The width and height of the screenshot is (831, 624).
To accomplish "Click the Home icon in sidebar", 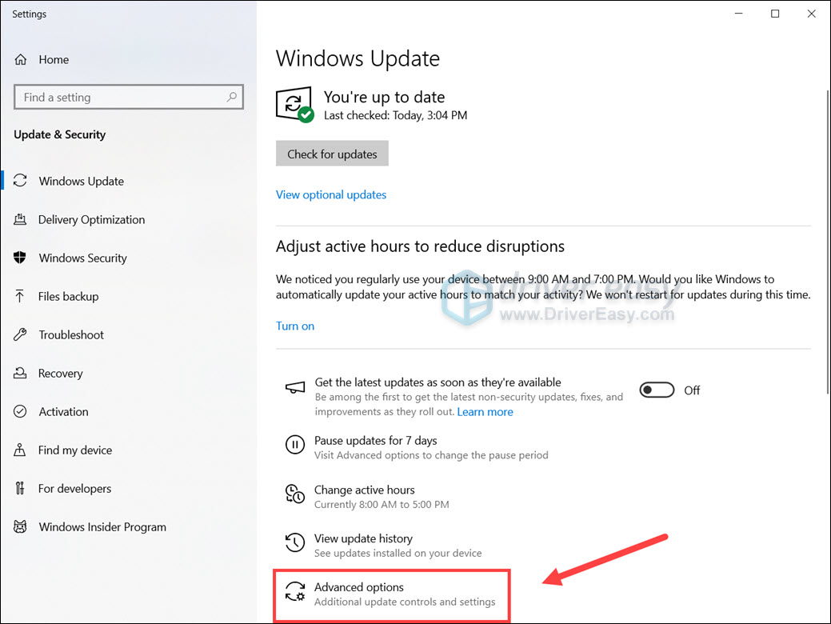I will click(x=21, y=60).
